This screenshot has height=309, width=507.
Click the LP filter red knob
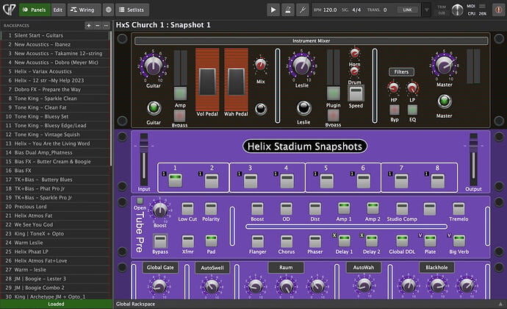(x=412, y=88)
